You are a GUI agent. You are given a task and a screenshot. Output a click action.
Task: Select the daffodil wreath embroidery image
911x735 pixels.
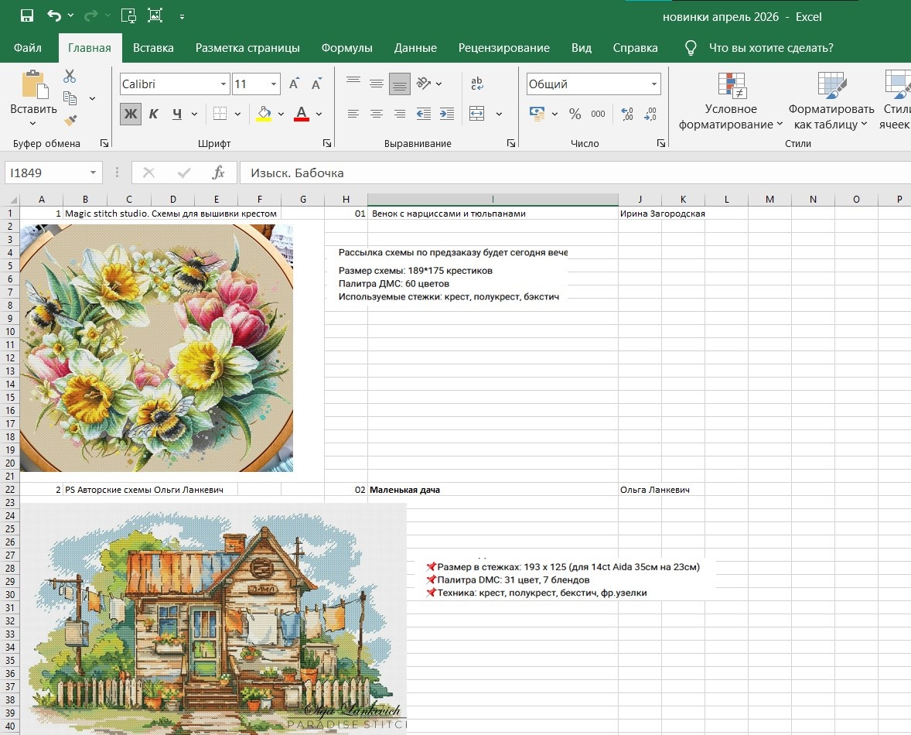(156, 348)
